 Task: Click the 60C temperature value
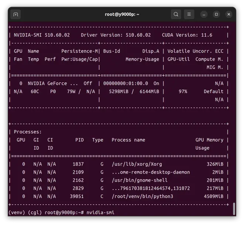(x=35, y=92)
